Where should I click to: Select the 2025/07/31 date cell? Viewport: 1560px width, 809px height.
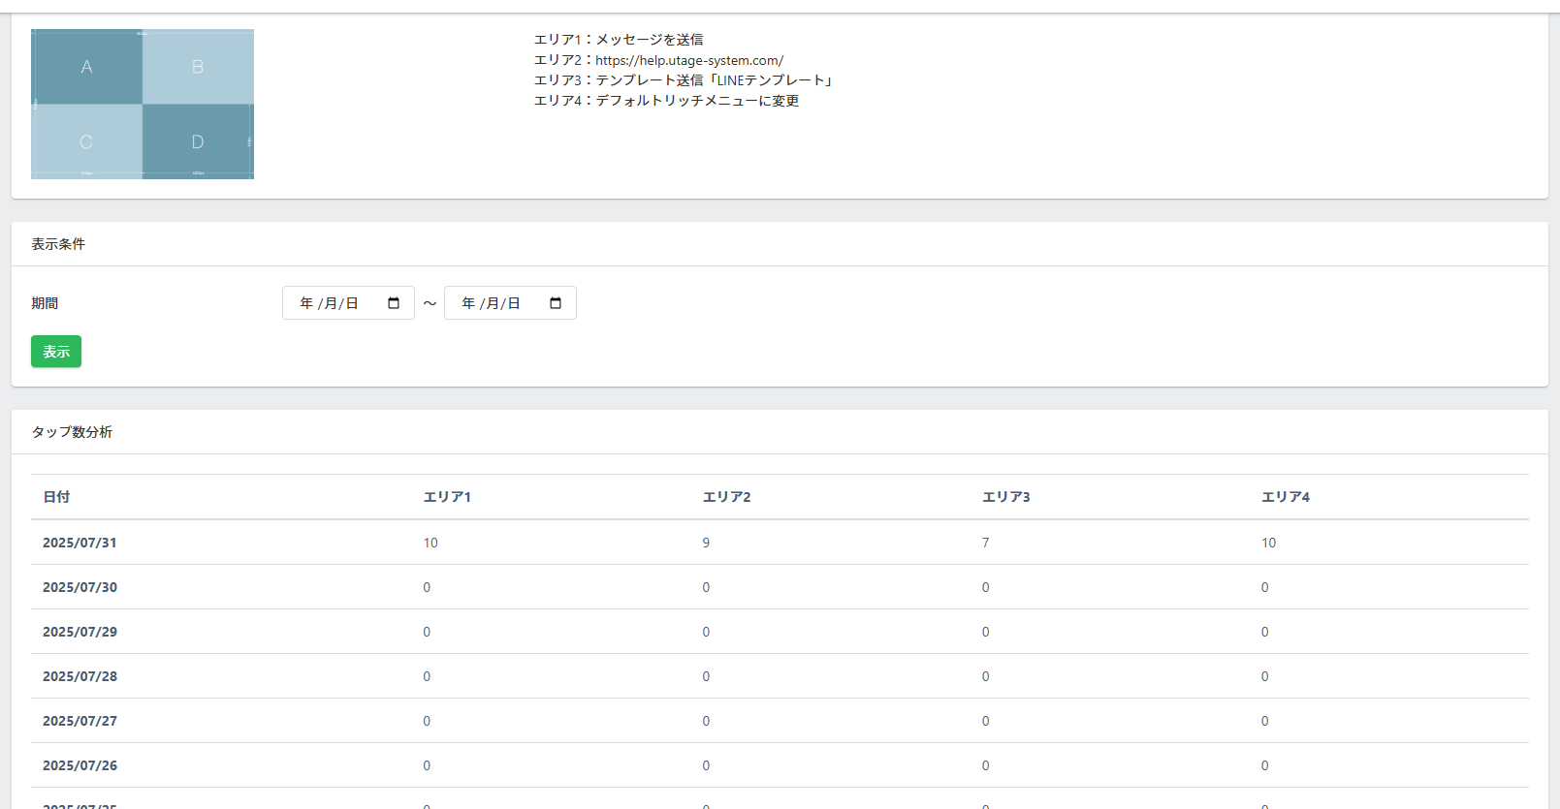[80, 543]
